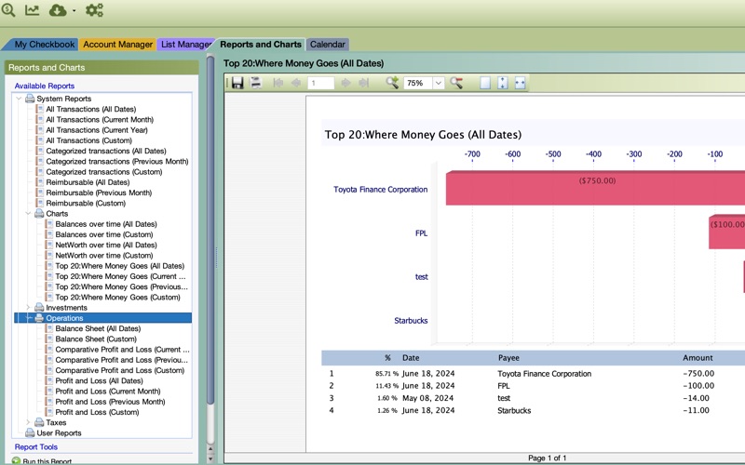
Task: Zoom out of the report
Action: point(456,83)
